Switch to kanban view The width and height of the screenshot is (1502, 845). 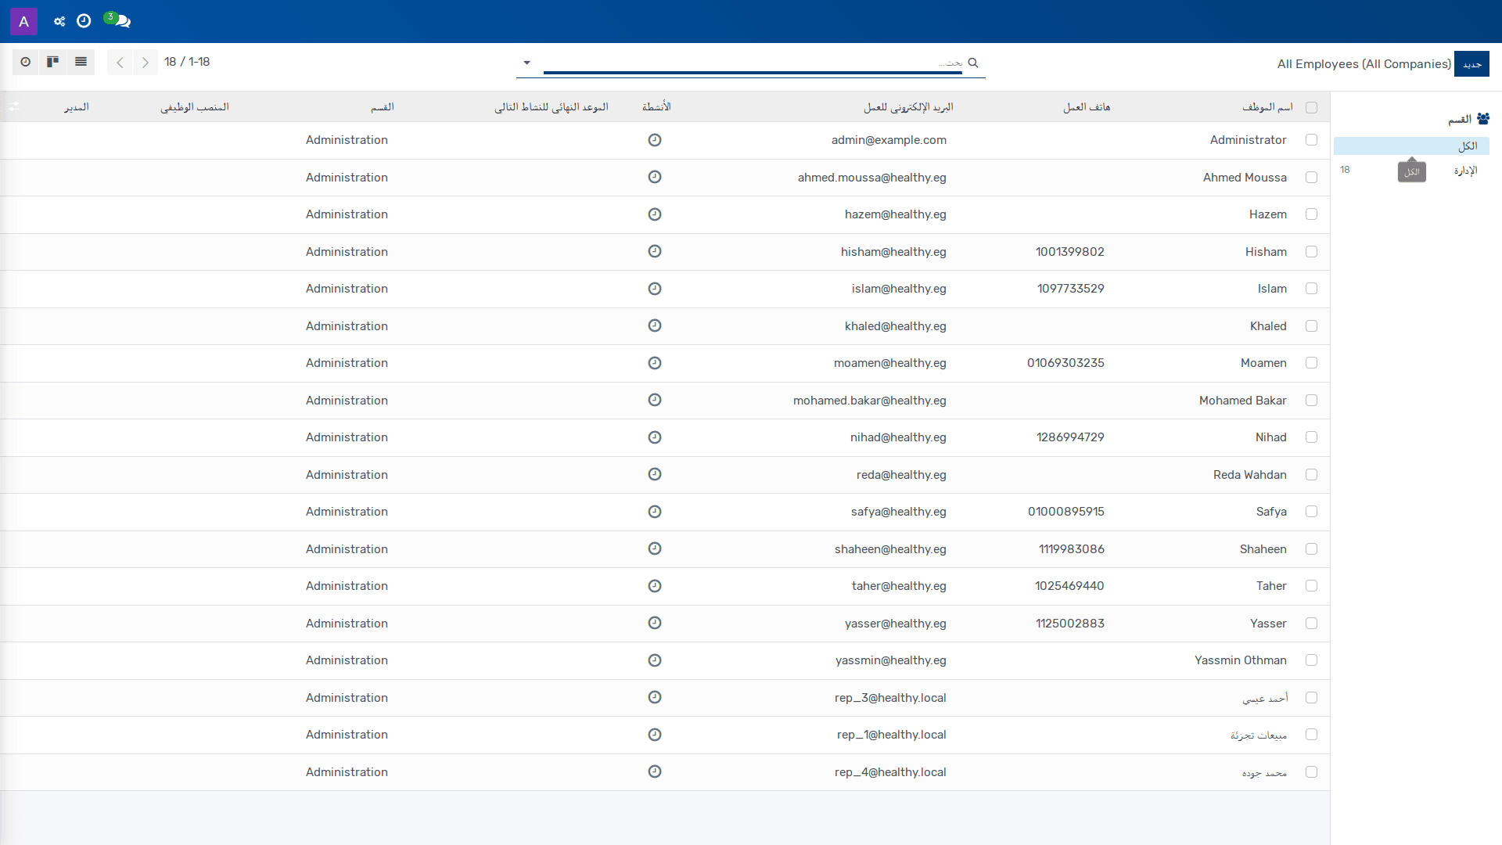(x=53, y=62)
